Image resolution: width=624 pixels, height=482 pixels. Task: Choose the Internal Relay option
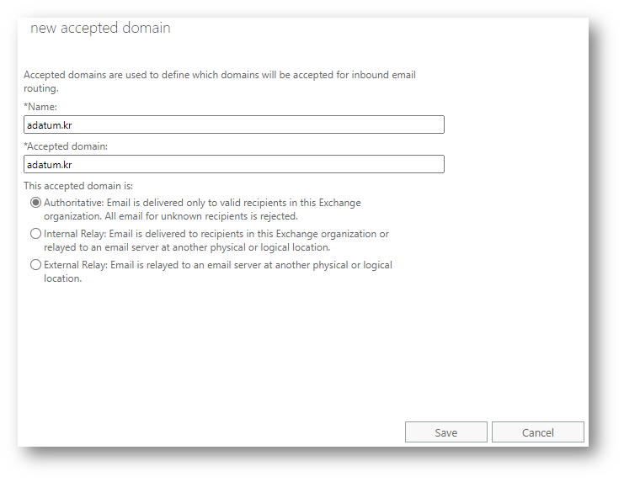pos(36,234)
